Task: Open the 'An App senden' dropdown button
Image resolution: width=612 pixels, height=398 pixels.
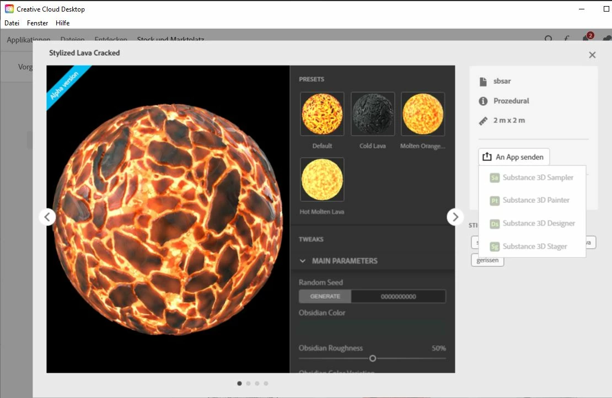Action: [x=514, y=157]
